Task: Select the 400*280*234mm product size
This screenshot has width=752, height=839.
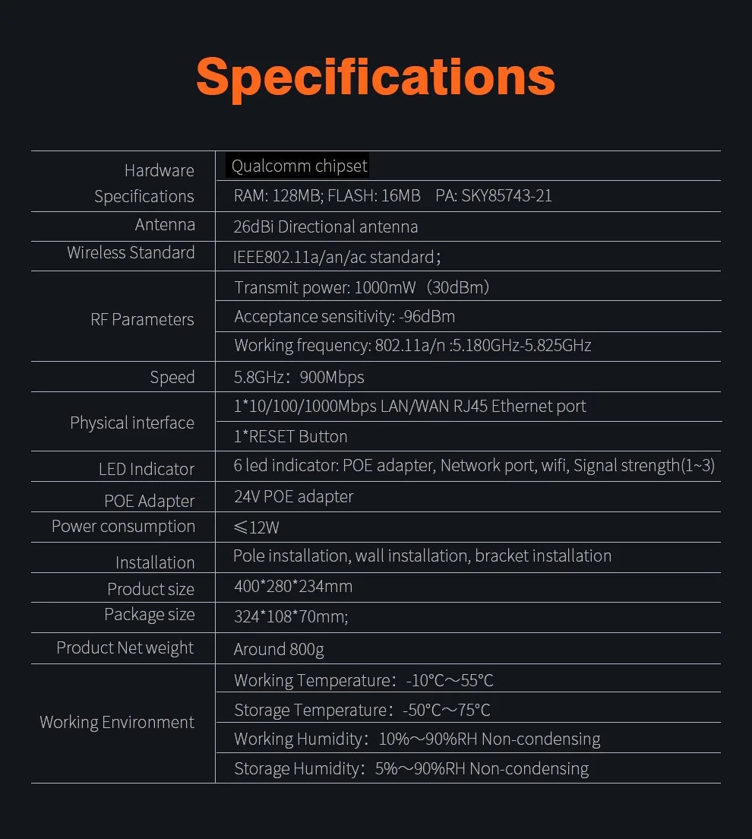Action: 293,586
